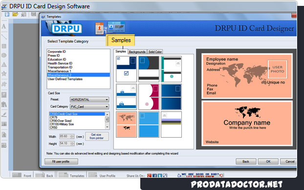Click the card properties tool at sidebar bottom

(4, 145)
